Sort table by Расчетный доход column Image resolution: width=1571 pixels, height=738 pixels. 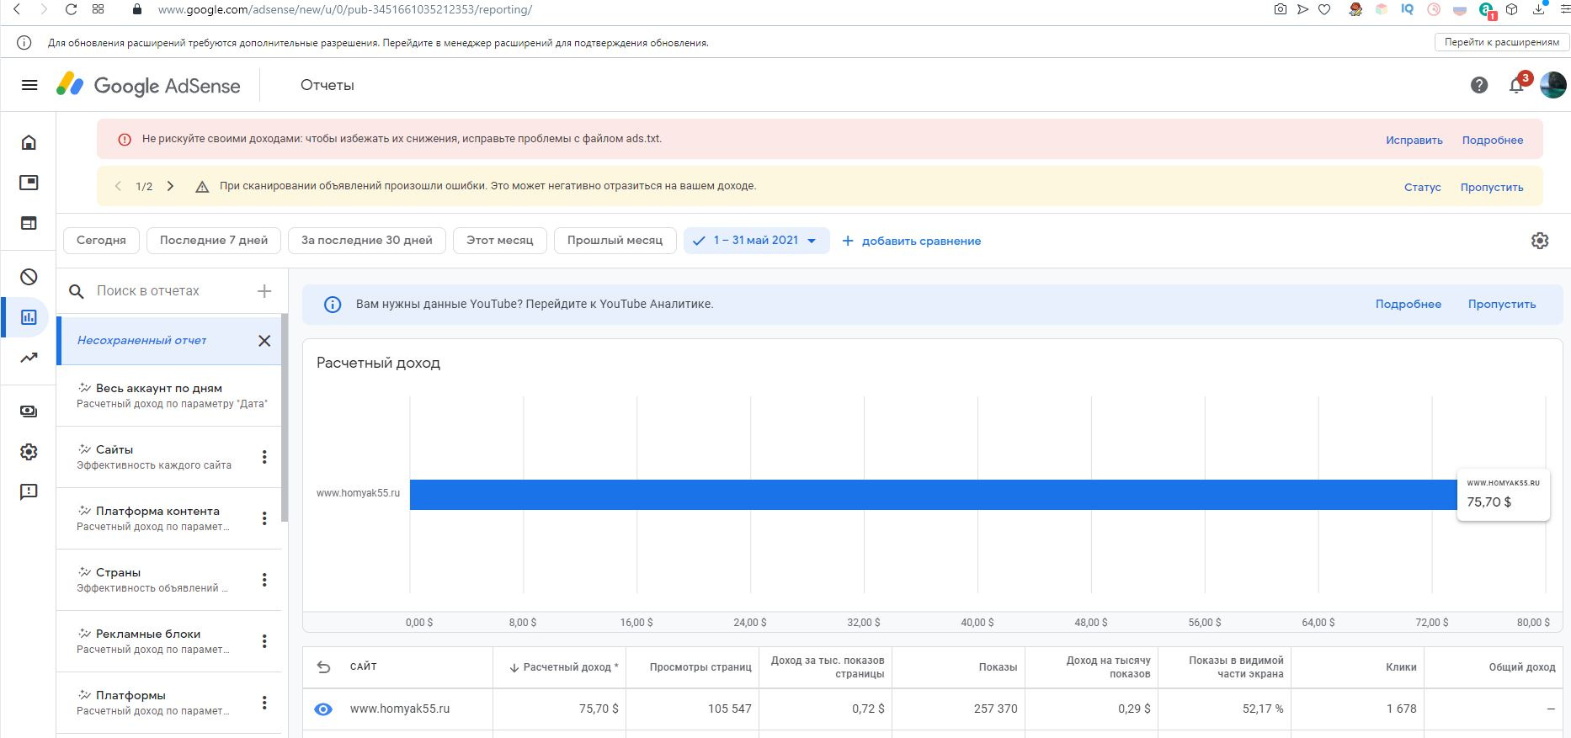click(563, 667)
